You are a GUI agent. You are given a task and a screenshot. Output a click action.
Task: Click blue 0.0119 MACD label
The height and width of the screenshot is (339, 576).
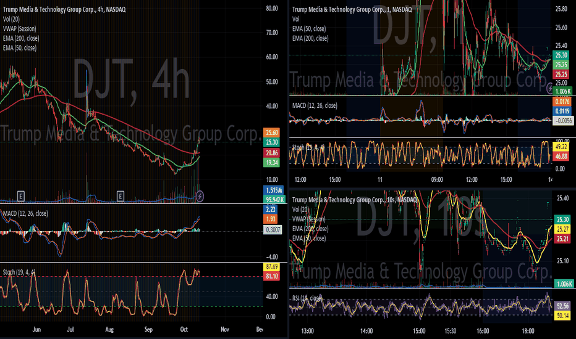562,111
